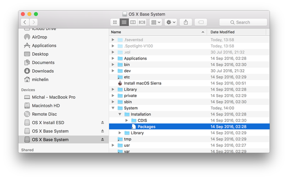
Task: Expand the .vol folder
Action: pyautogui.click(x=113, y=52)
